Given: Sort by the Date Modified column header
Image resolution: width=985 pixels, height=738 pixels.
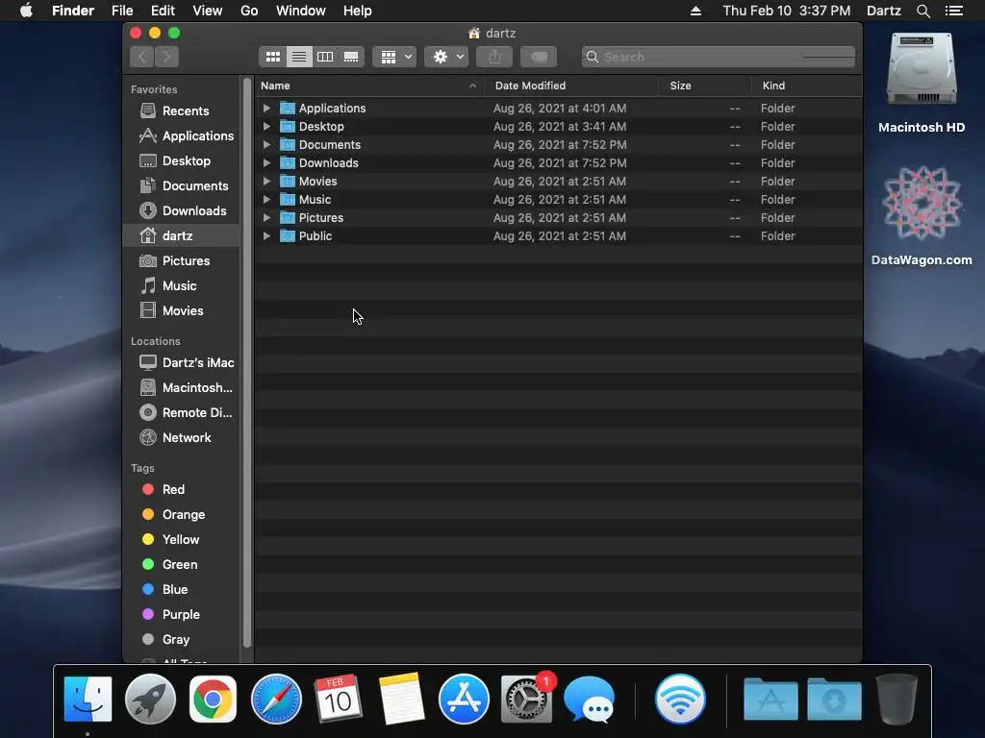Looking at the screenshot, I should pyautogui.click(x=571, y=86).
